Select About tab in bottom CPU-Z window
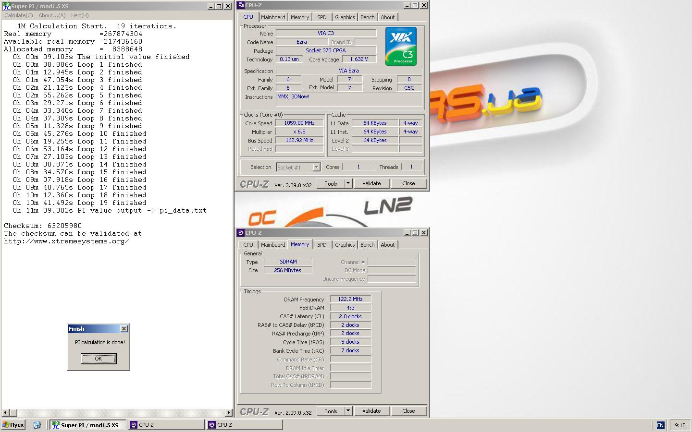Screen dimensions: 692x432 388,245
